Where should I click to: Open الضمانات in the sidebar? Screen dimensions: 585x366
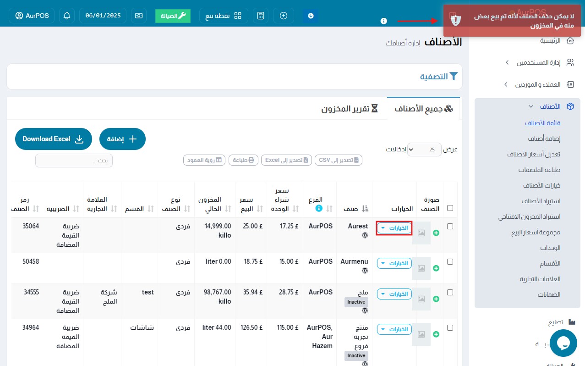[x=549, y=294]
